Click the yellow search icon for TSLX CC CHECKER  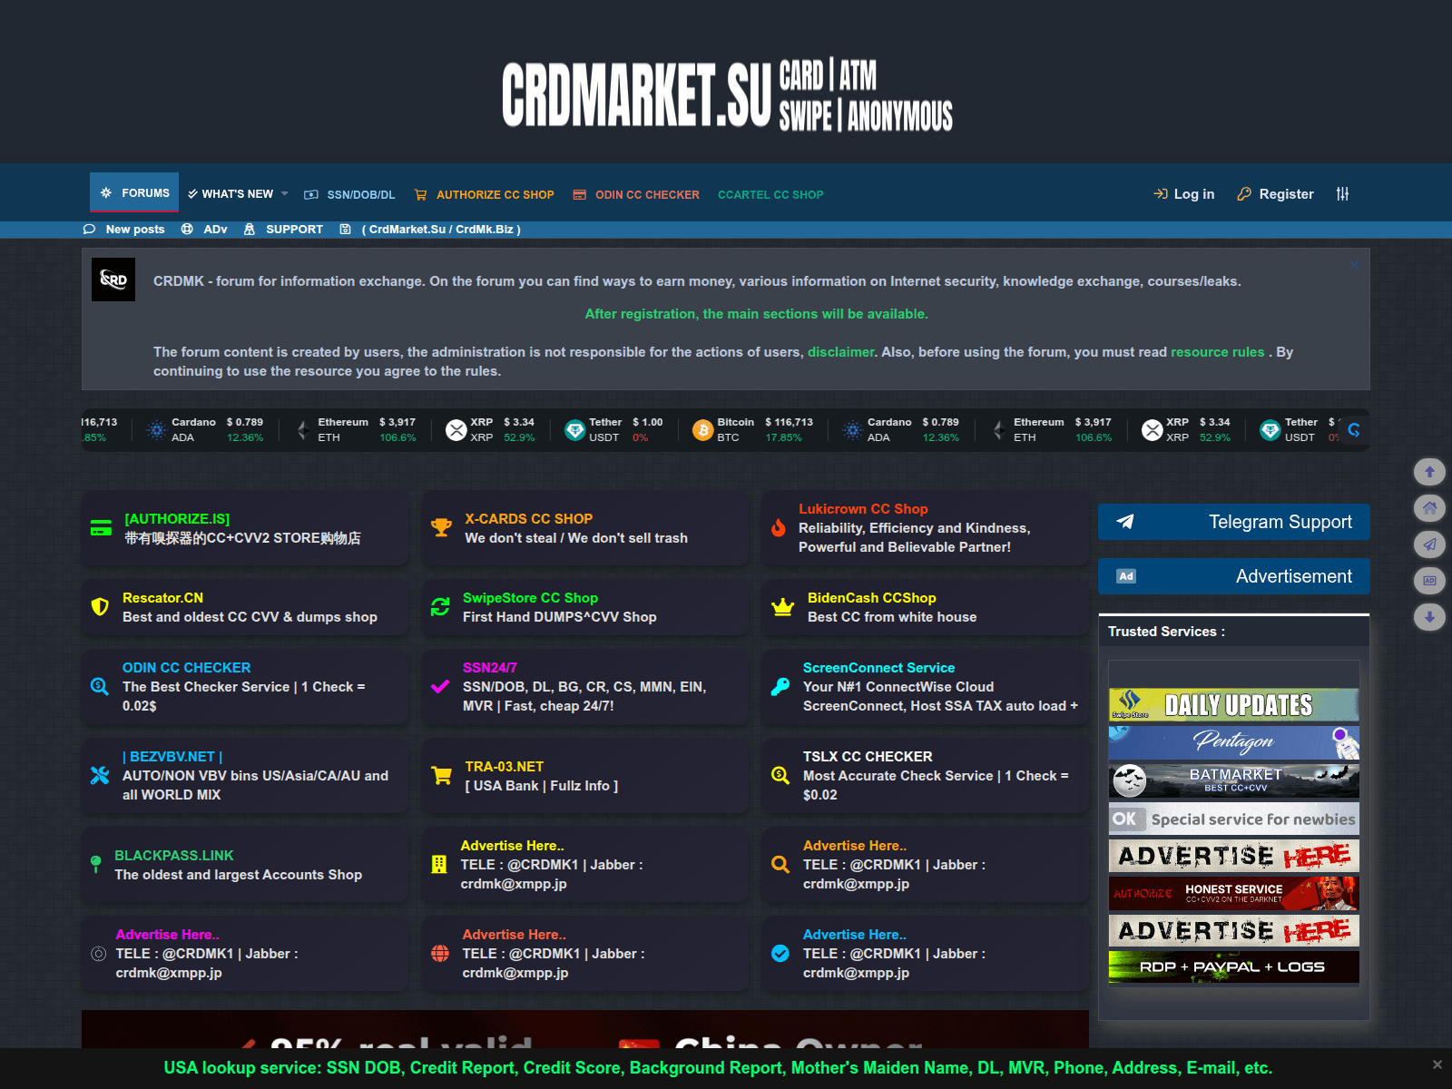[780, 776]
